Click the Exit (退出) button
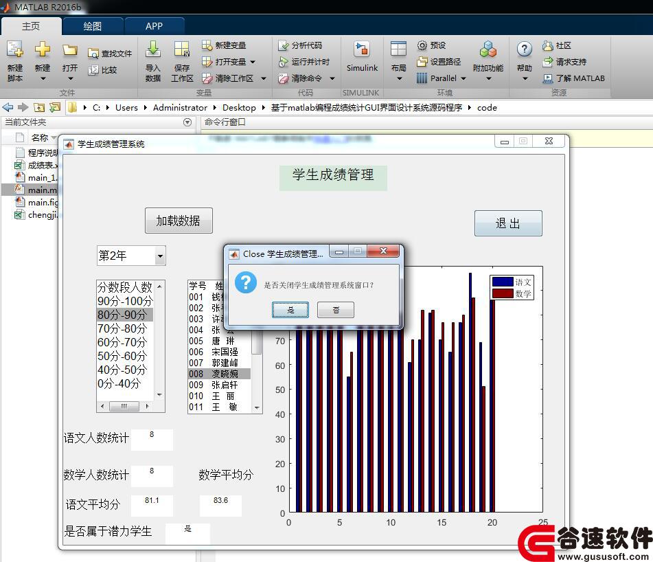653x562 pixels. [x=508, y=223]
